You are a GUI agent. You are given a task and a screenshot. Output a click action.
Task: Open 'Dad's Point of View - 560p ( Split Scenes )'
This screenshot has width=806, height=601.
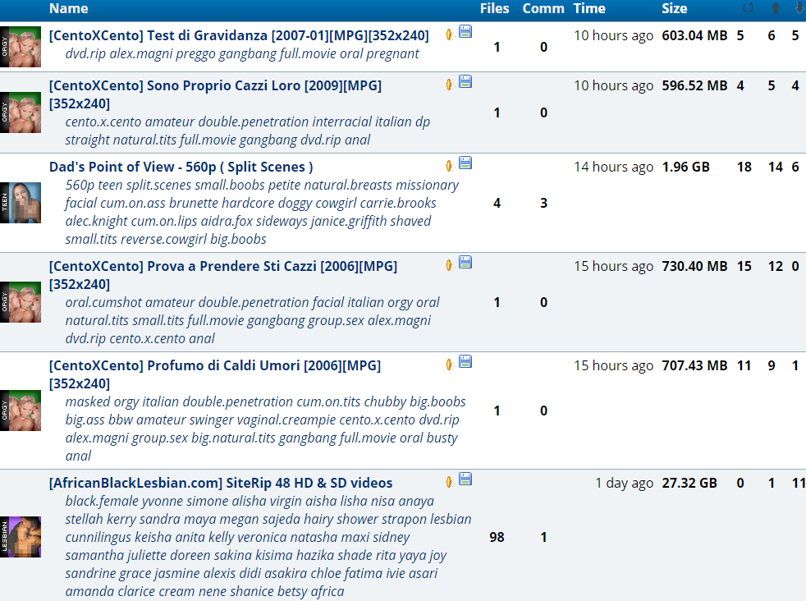click(x=181, y=167)
